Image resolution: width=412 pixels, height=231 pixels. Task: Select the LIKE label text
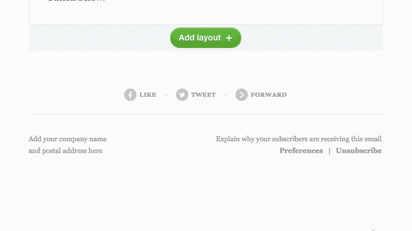tap(148, 95)
